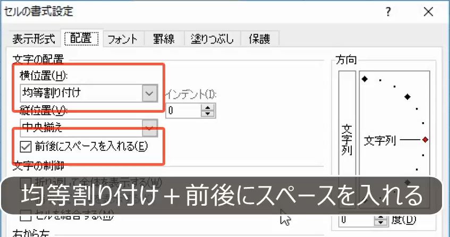Switch to the 塗りつぶし tab
This screenshot has height=237, width=450.
click(x=212, y=39)
